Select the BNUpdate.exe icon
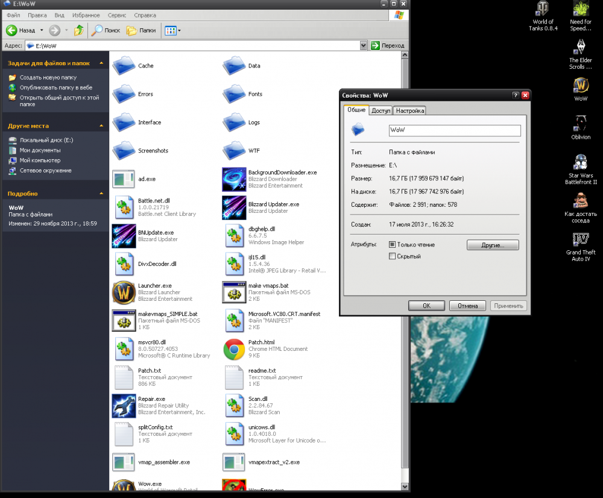 click(x=124, y=236)
